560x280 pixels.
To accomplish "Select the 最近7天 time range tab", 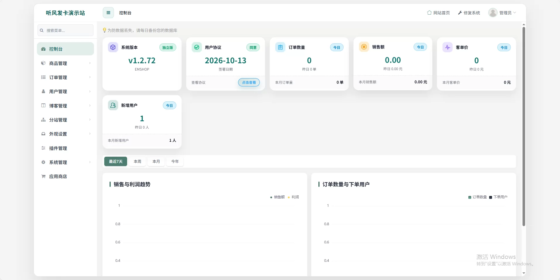I will click(x=116, y=161).
